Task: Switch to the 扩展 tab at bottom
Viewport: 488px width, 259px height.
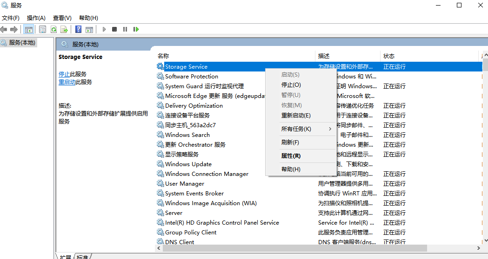Action: point(65,257)
